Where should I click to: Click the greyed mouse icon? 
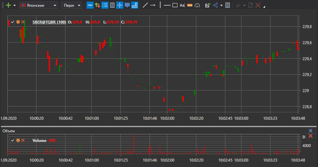click(x=238, y=5)
